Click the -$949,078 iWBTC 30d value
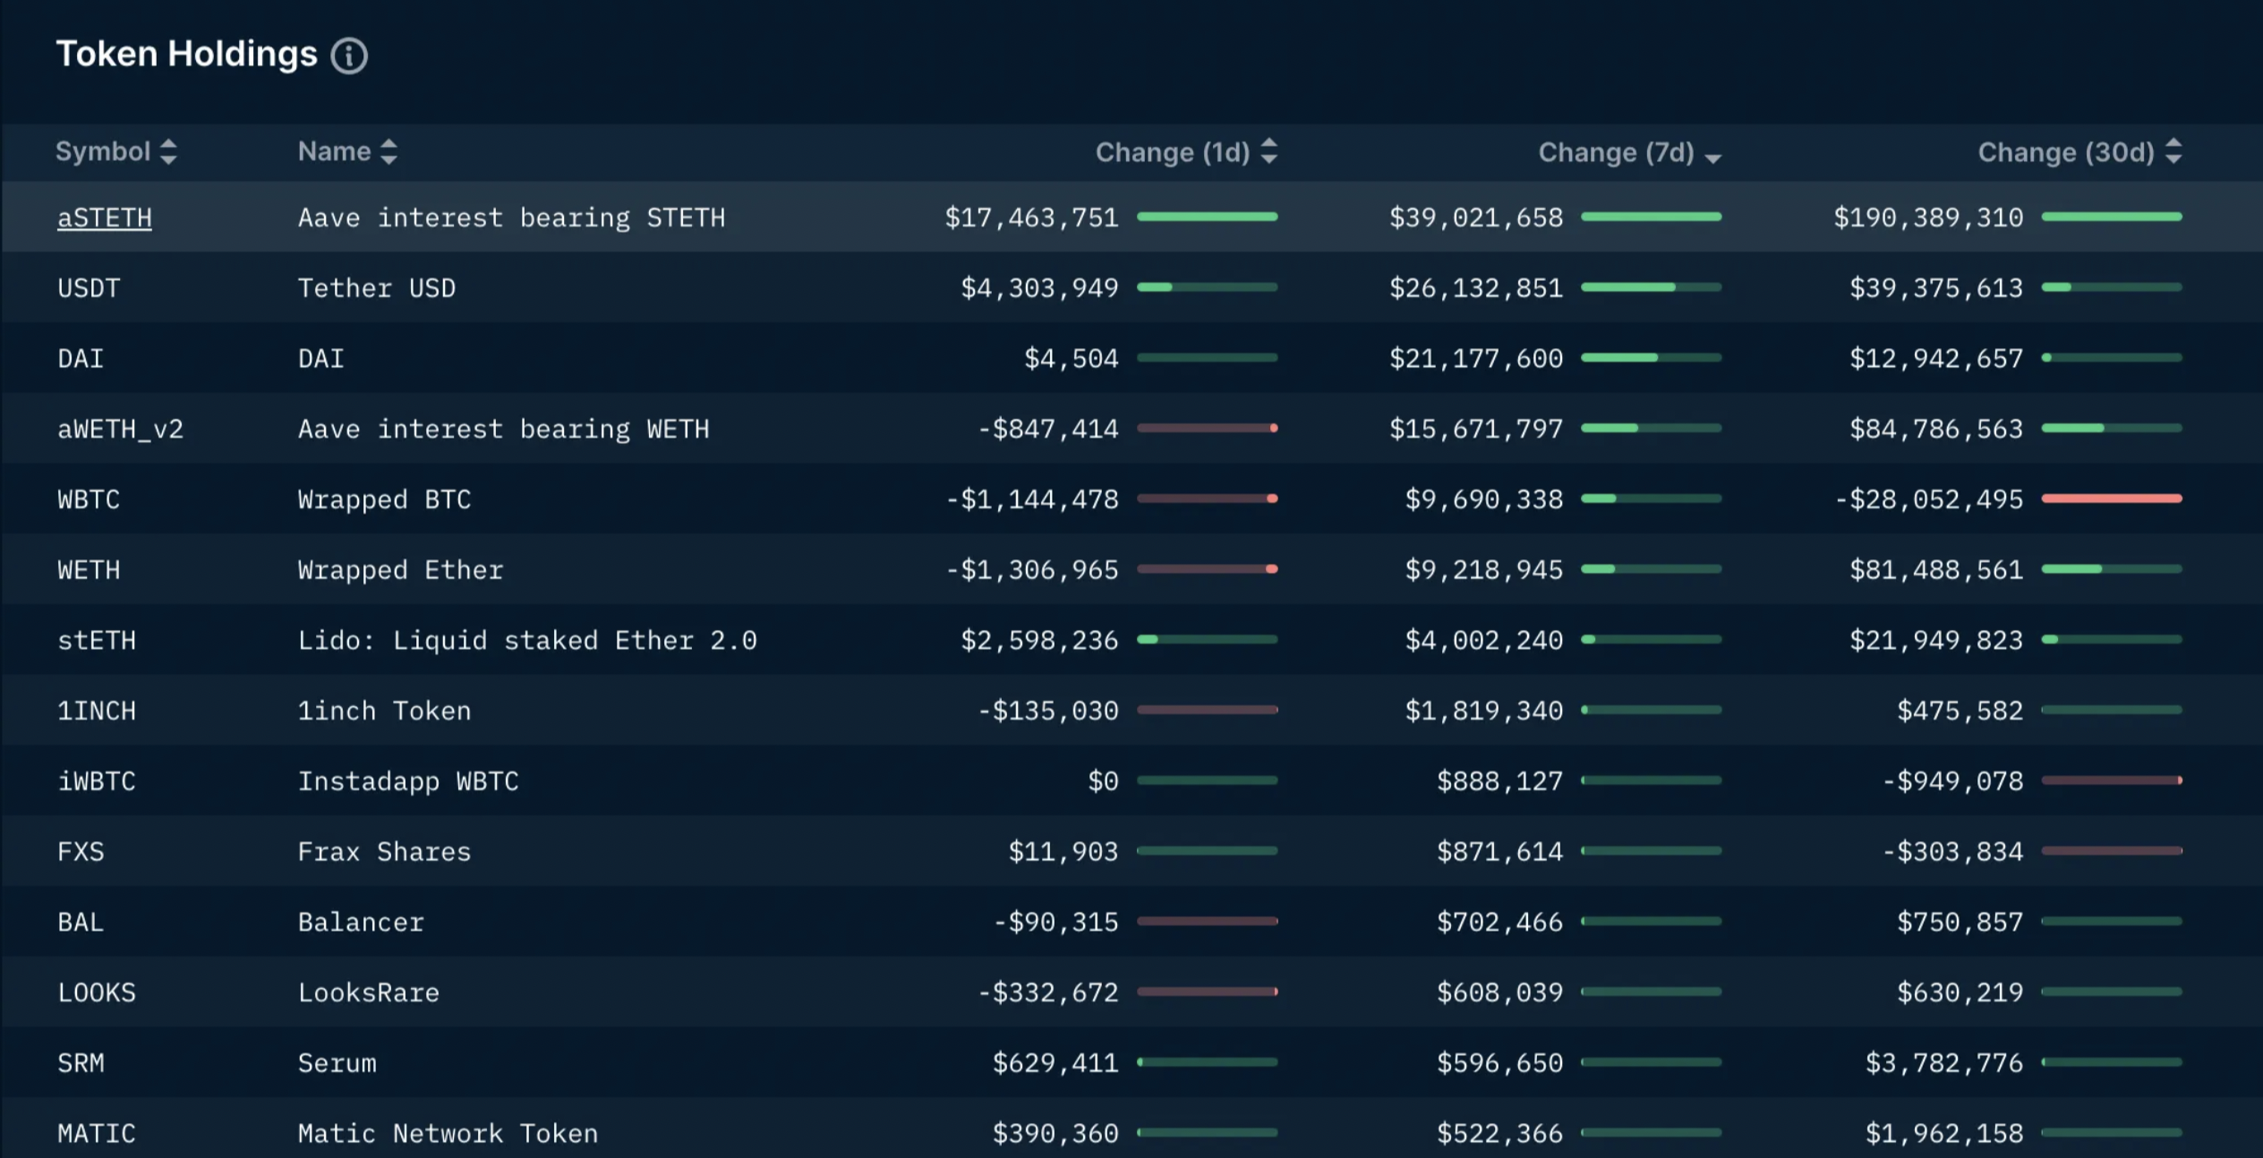The image size is (2263, 1158). tap(1953, 781)
